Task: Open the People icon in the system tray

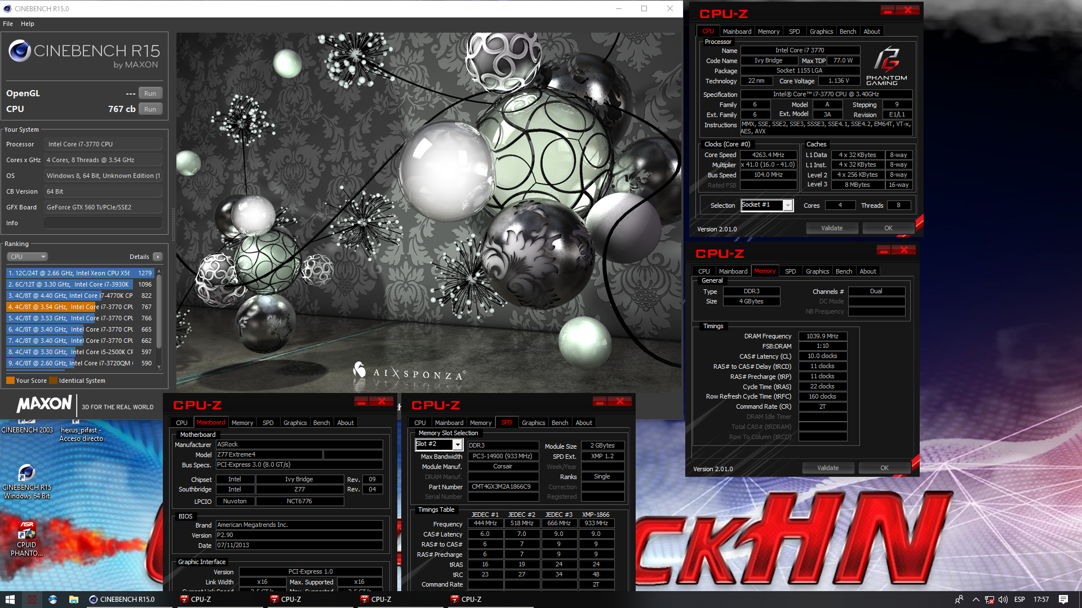Action: 959,600
